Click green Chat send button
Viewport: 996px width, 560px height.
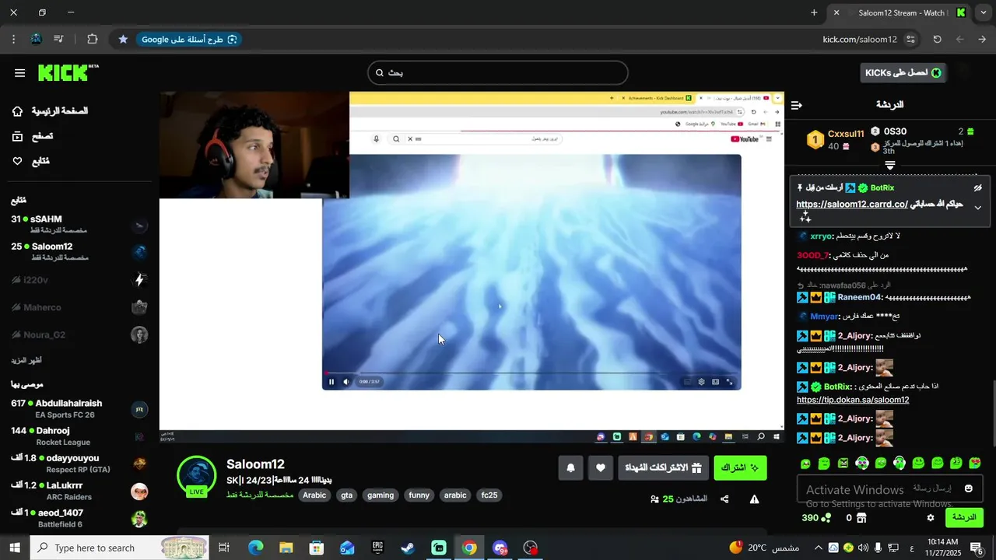pos(964,518)
